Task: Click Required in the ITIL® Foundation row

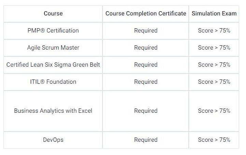Action: coord(146,82)
